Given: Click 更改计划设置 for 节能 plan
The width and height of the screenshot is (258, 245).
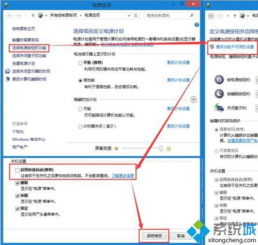Looking at the screenshot, I should [178, 108].
